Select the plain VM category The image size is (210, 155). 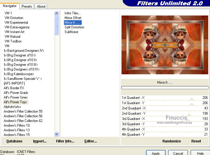[7, 46]
